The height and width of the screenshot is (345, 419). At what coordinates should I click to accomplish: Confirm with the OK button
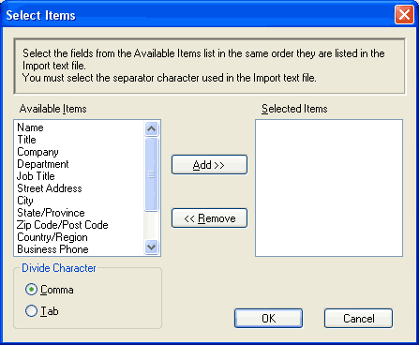tap(268, 319)
